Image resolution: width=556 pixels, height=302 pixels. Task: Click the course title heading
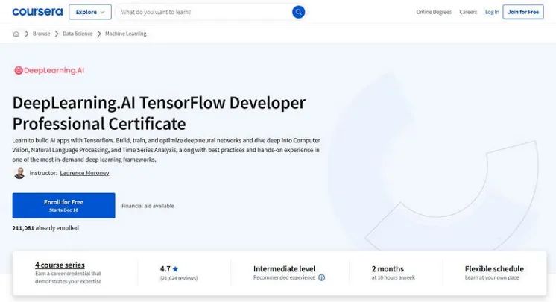tap(159, 113)
